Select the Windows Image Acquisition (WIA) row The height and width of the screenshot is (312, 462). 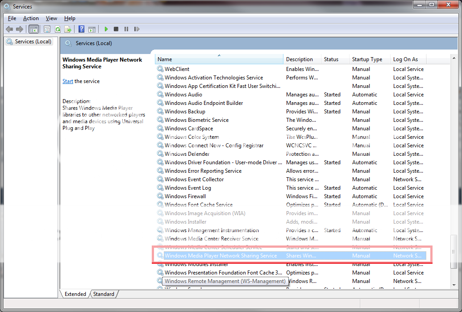point(291,213)
